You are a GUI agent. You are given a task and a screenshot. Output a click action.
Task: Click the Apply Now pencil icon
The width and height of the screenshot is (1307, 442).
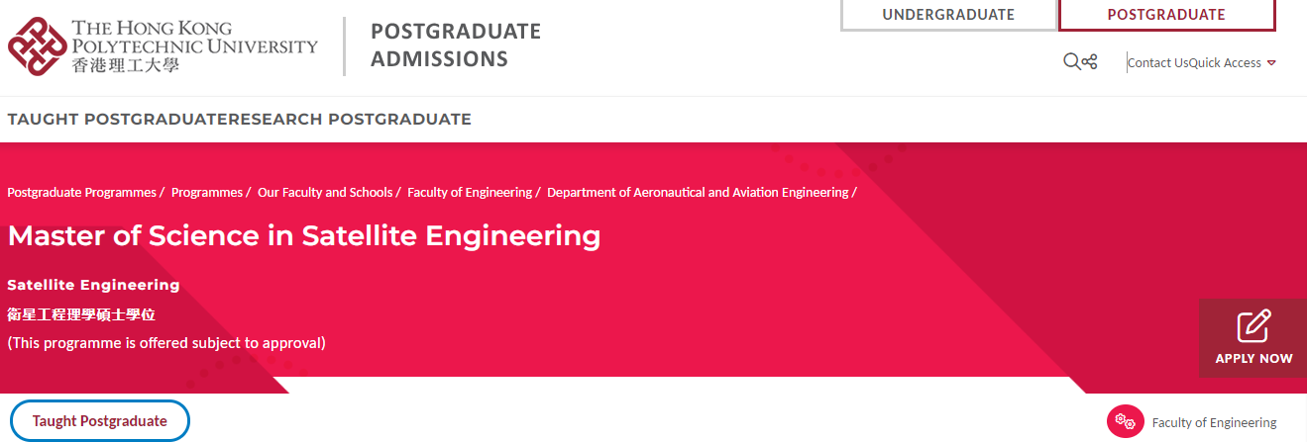click(1253, 326)
